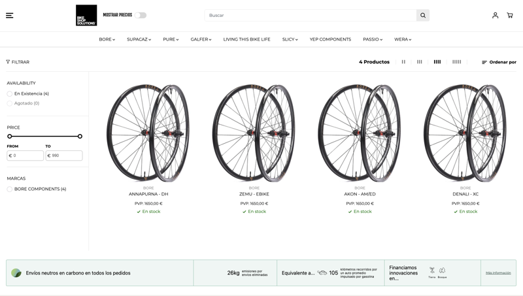Open the Akon - AM/ED wheel image
523x296 pixels.
tap(360, 133)
